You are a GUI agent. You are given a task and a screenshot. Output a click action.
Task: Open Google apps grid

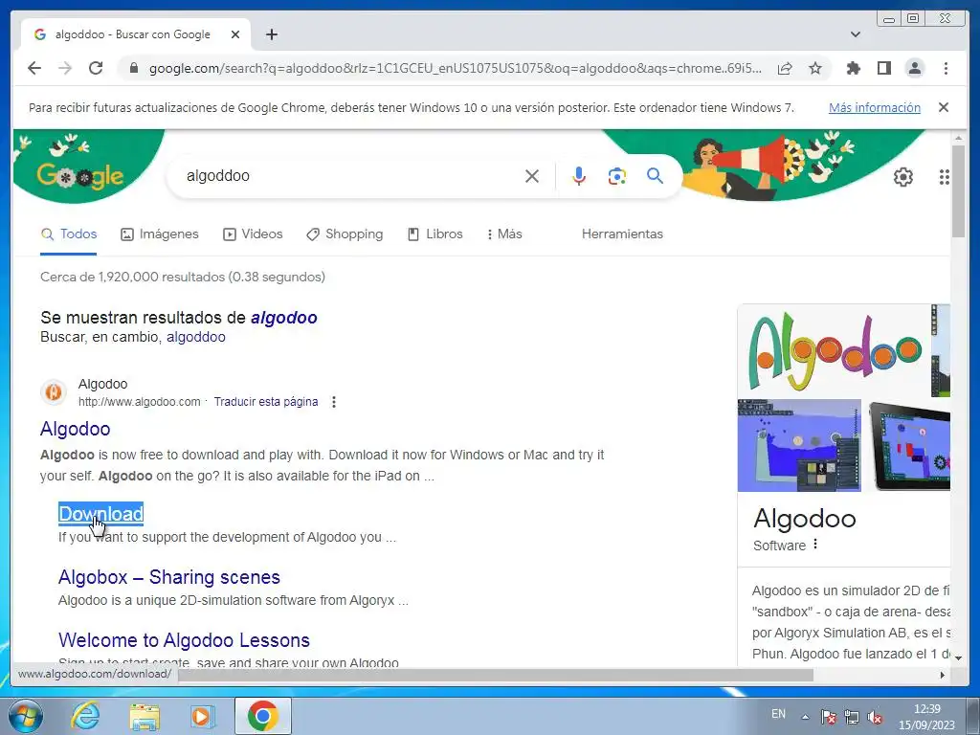click(x=945, y=177)
